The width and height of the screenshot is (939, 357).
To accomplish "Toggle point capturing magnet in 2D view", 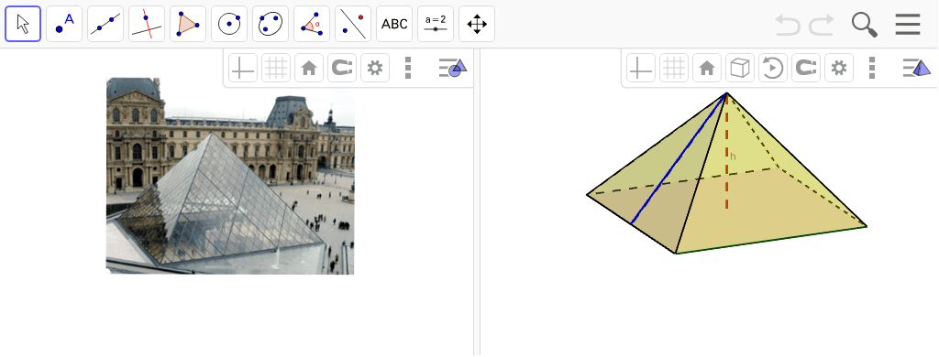I will tap(342, 68).
